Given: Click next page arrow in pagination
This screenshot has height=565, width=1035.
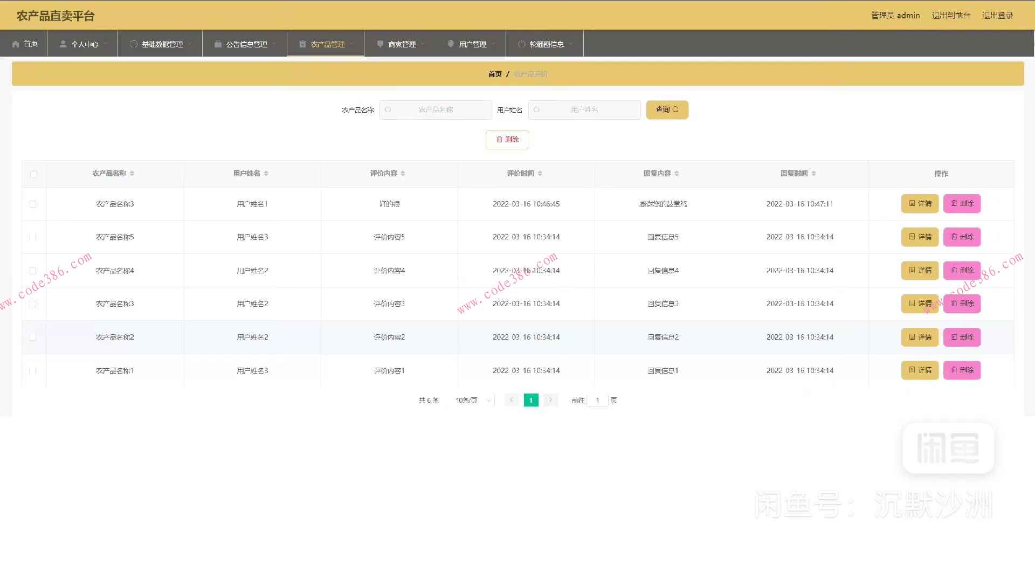Looking at the screenshot, I should pyautogui.click(x=550, y=400).
